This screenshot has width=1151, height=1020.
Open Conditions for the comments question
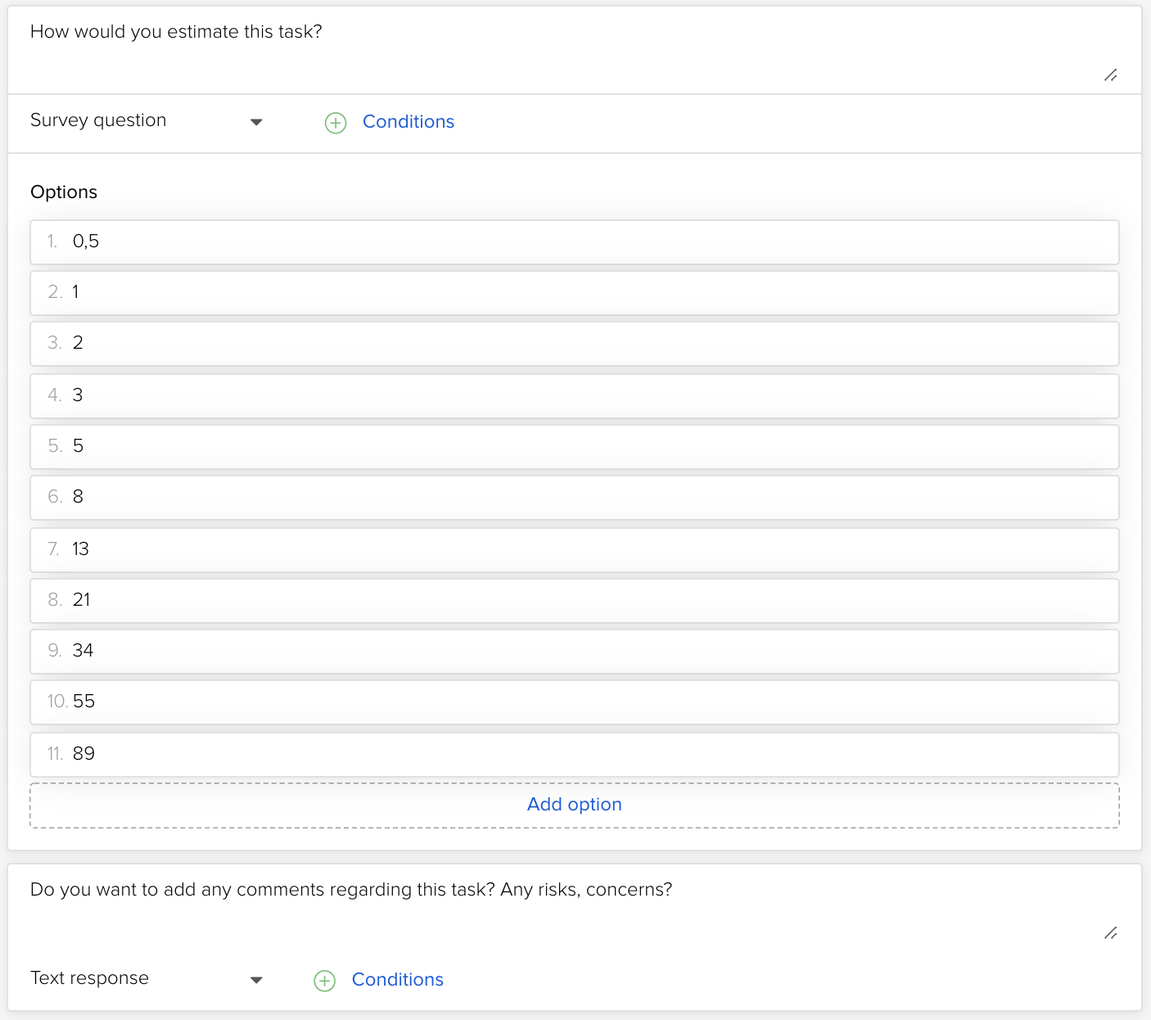[x=397, y=980]
